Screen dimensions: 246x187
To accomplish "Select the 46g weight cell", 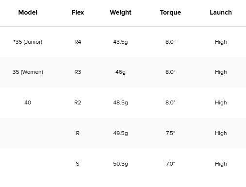I will coord(120,72).
